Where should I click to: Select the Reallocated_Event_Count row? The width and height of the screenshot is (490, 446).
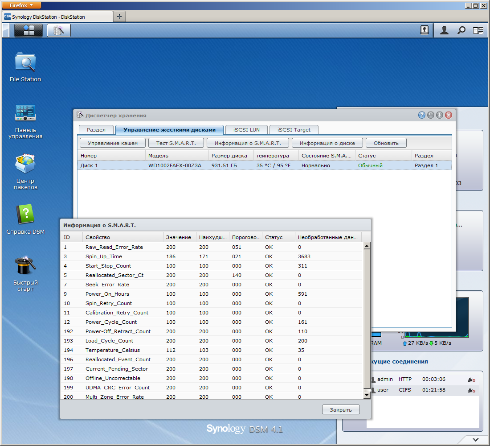pyautogui.click(x=211, y=359)
